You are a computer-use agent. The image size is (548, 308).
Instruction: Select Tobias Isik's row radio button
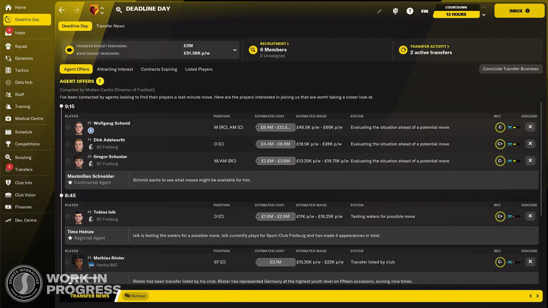point(68,216)
